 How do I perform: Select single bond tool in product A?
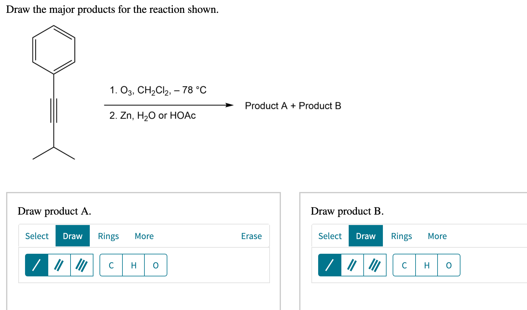(37, 265)
